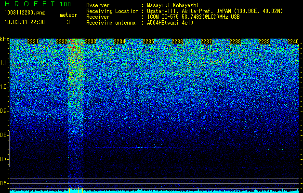Click the meteor count label
303x193 pixels.
point(68,15)
